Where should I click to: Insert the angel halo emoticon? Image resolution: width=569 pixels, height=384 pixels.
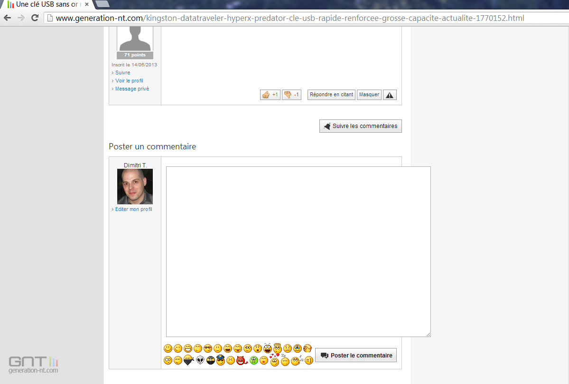click(x=277, y=348)
